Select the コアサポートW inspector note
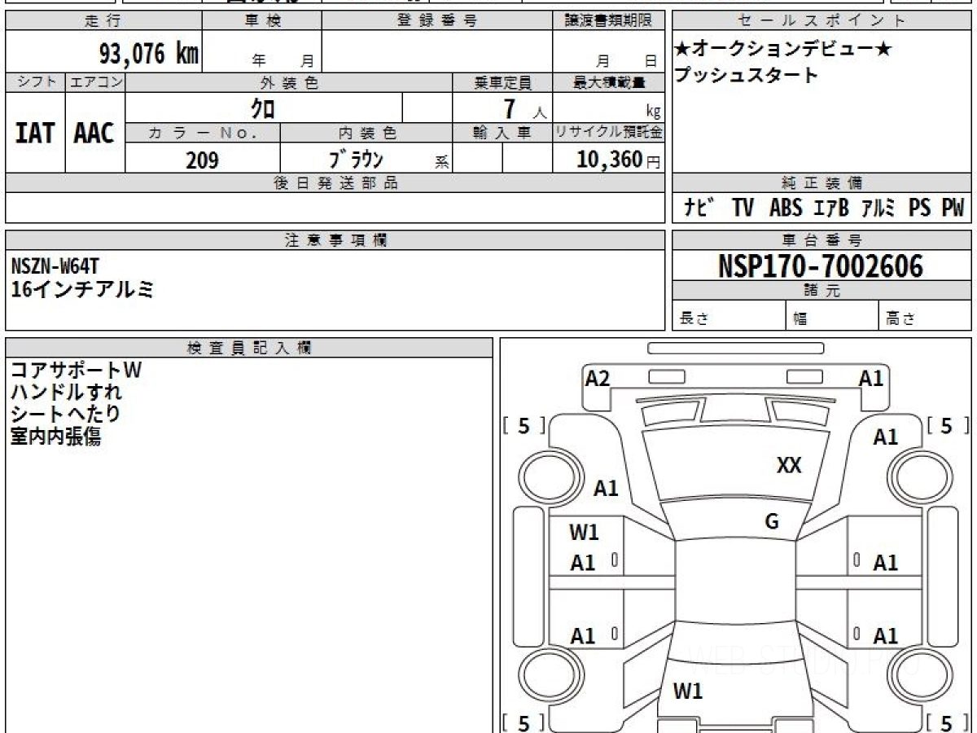The height and width of the screenshot is (733, 977). pos(76,370)
